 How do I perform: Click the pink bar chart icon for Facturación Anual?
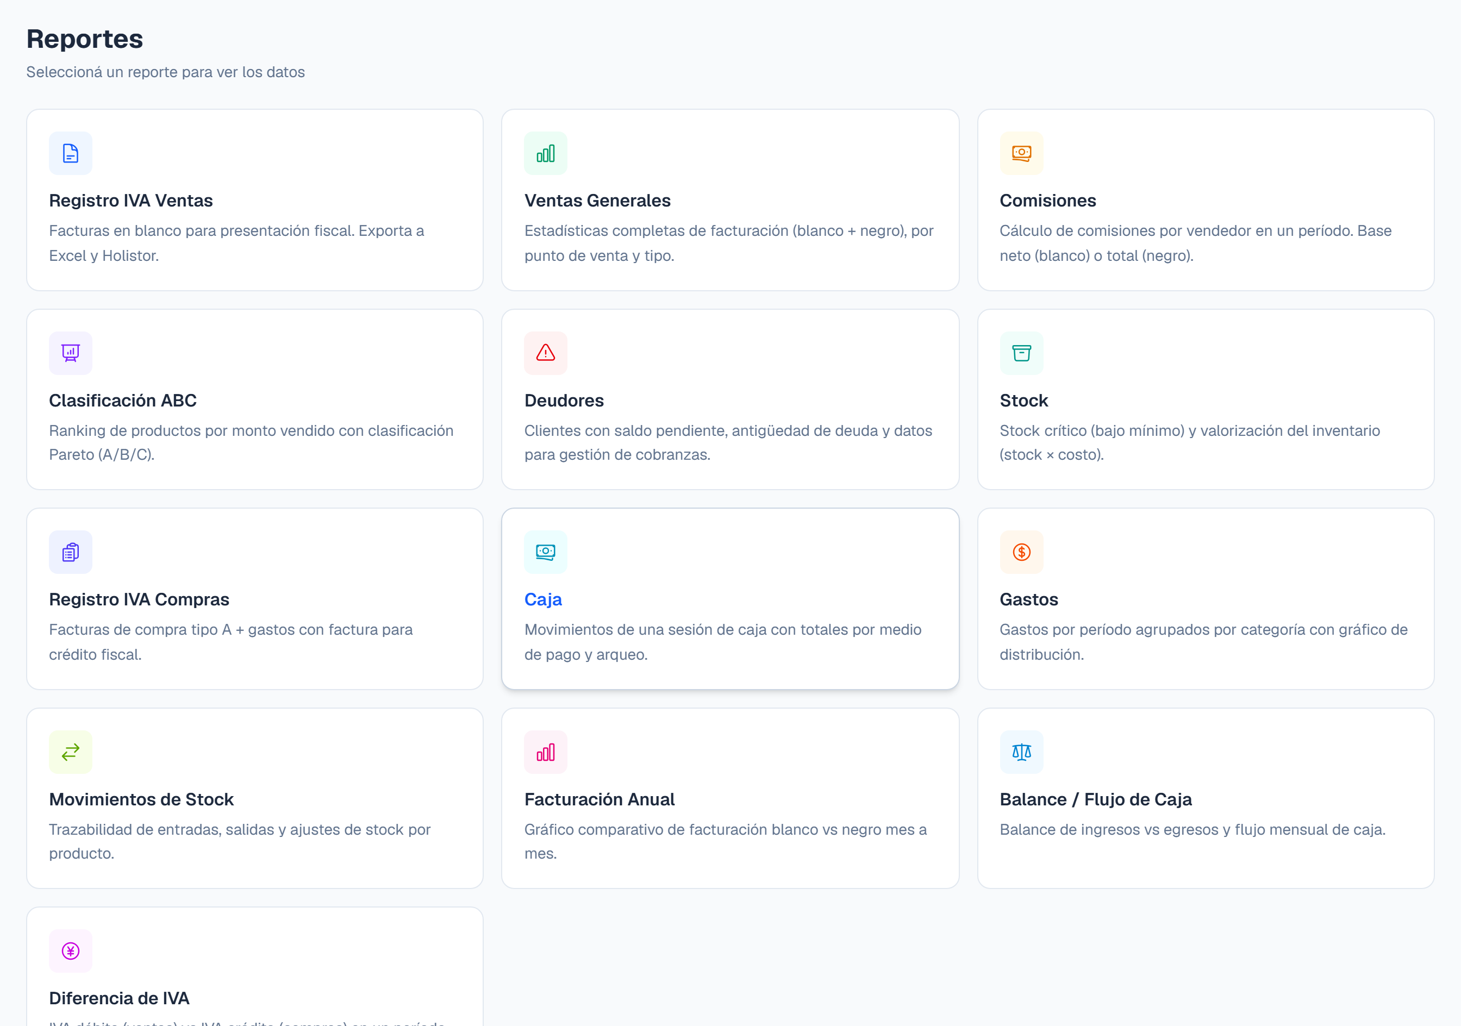pyautogui.click(x=545, y=752)
